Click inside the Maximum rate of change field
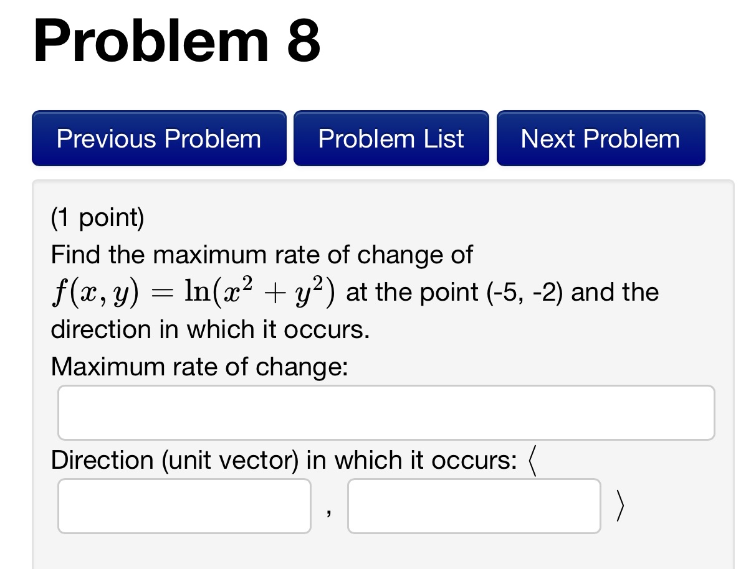 tap(386, 412)
